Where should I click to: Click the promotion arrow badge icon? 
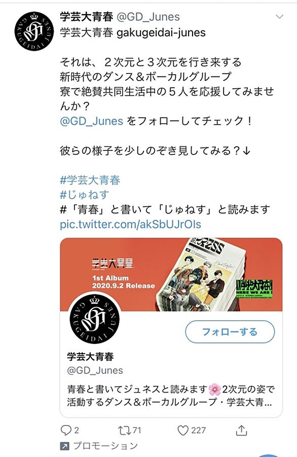coord(64,446)
